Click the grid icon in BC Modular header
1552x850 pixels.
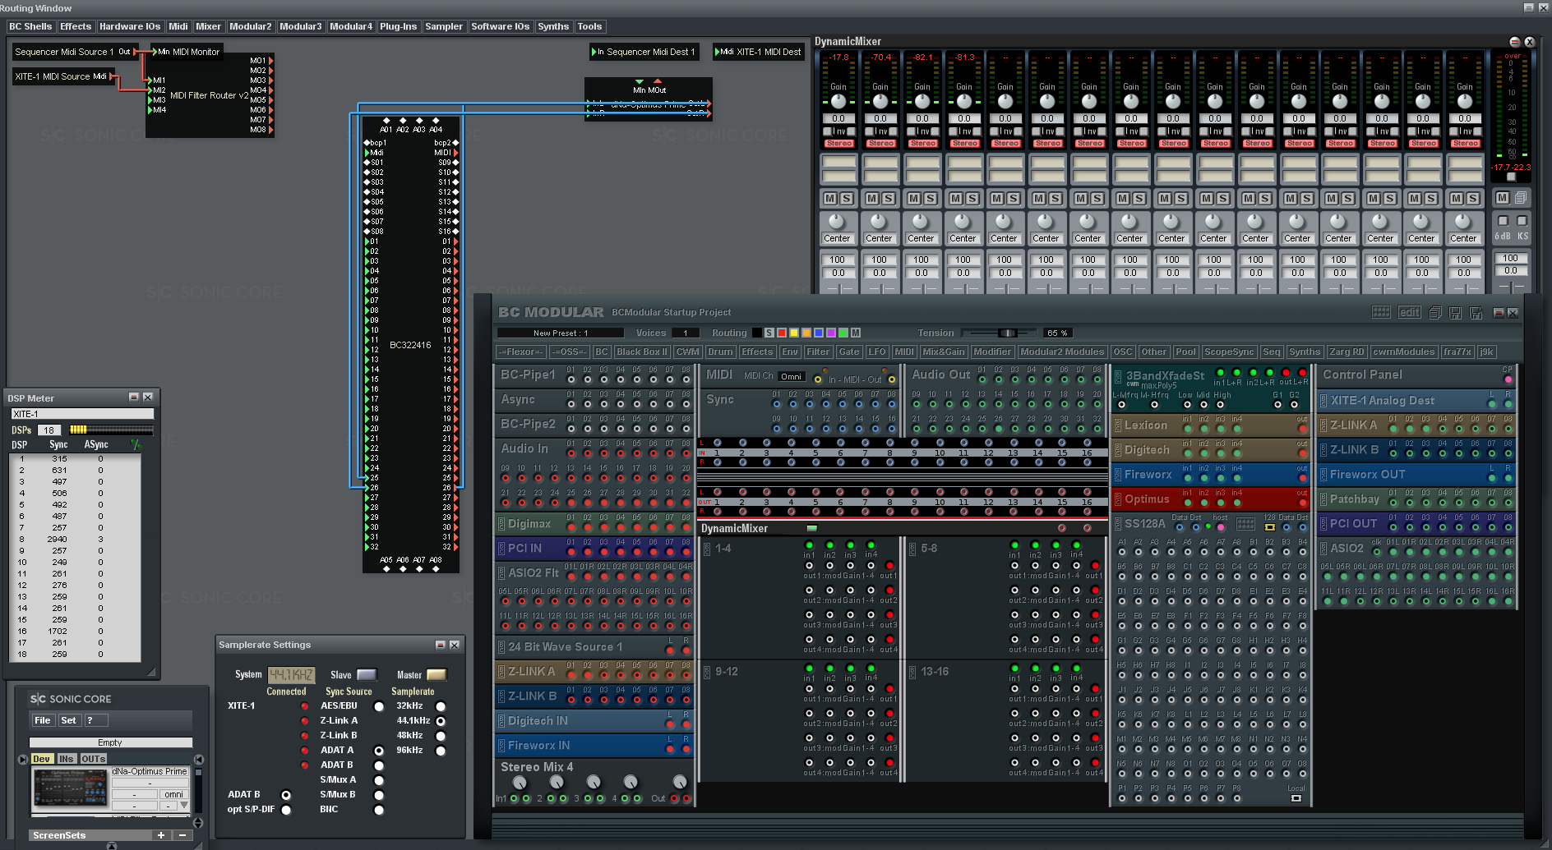pyautogui.click(x=1381, y=312)
